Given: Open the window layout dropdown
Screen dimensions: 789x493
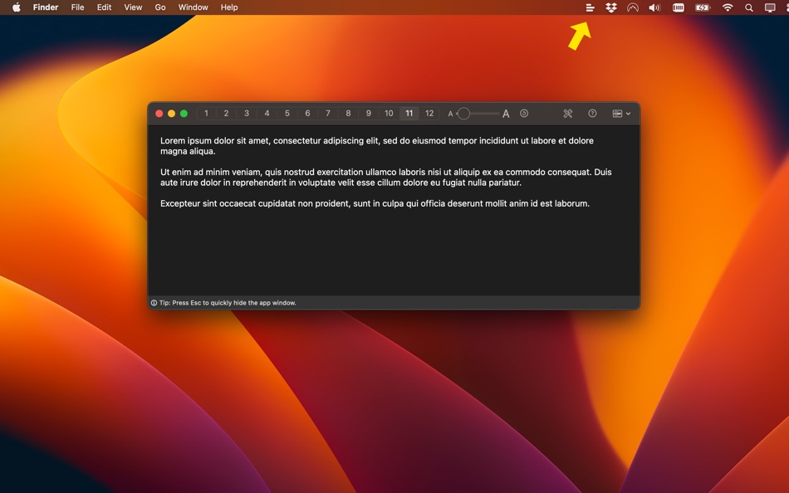Looking at the screenshot, I should coord(621,114).
